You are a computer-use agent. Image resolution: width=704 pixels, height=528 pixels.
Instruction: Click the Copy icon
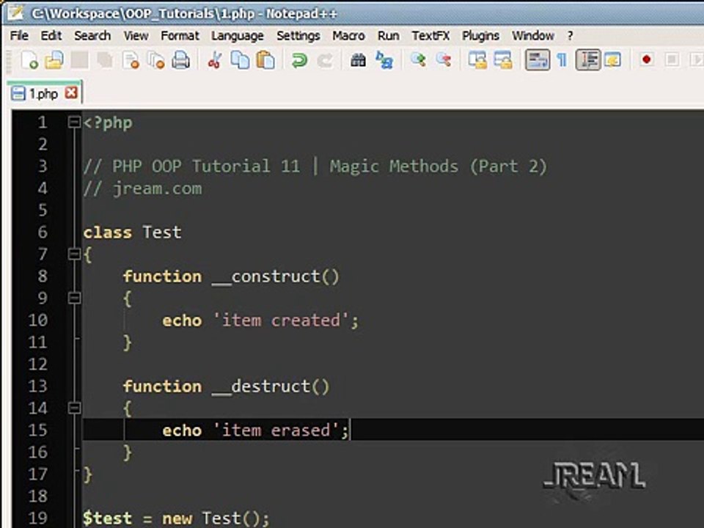240,59
